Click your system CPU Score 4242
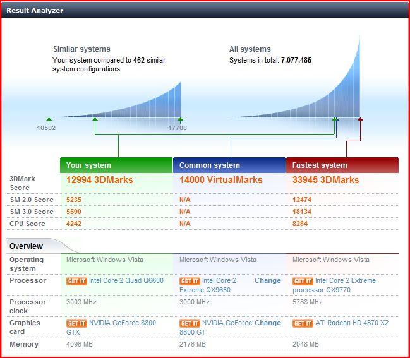410x358 pixels. 74,224
